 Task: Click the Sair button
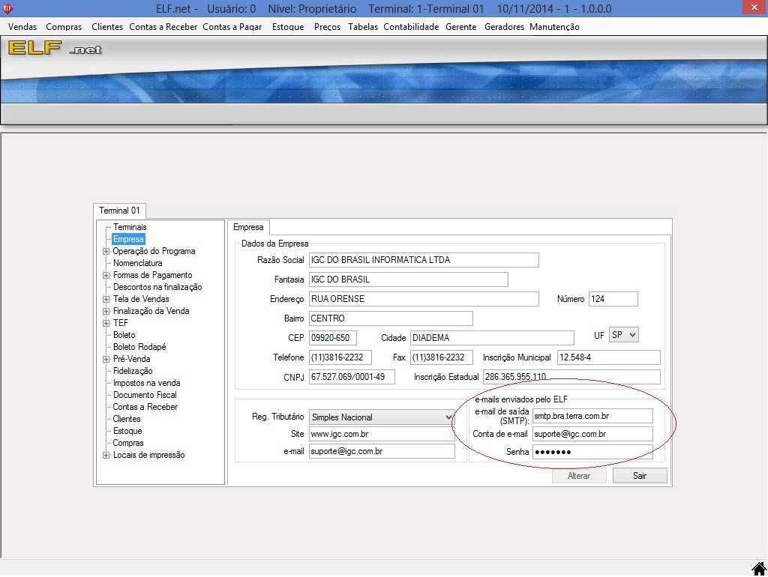coord(640,476)
